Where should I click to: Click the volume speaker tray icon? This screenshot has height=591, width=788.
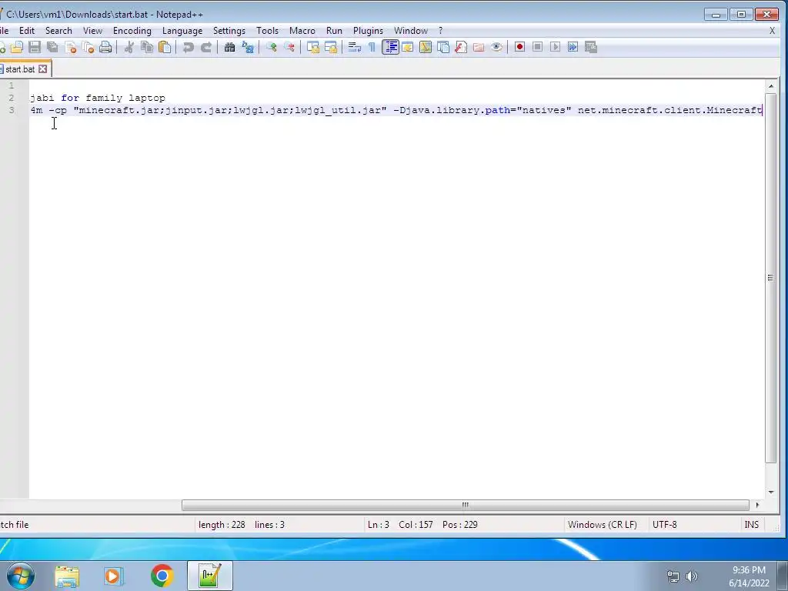coord(692,576)
